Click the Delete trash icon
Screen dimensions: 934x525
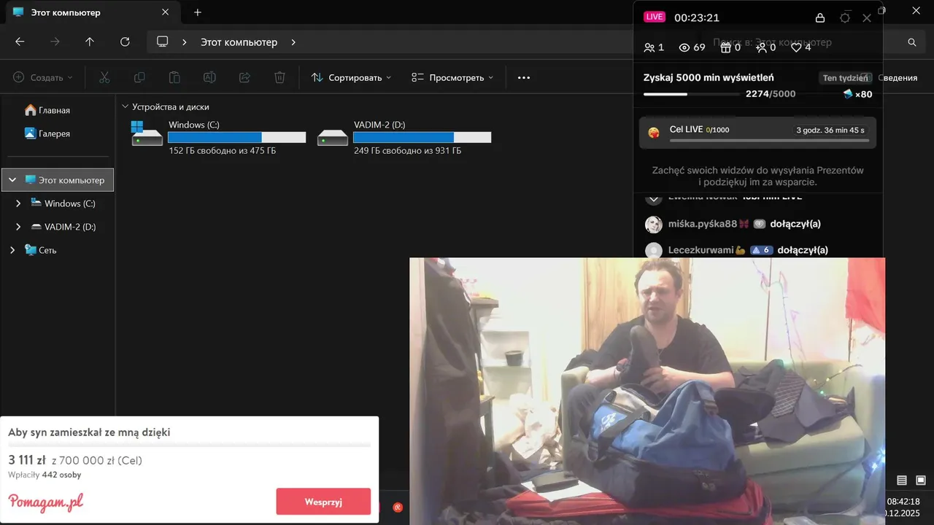tap(279, 77)
